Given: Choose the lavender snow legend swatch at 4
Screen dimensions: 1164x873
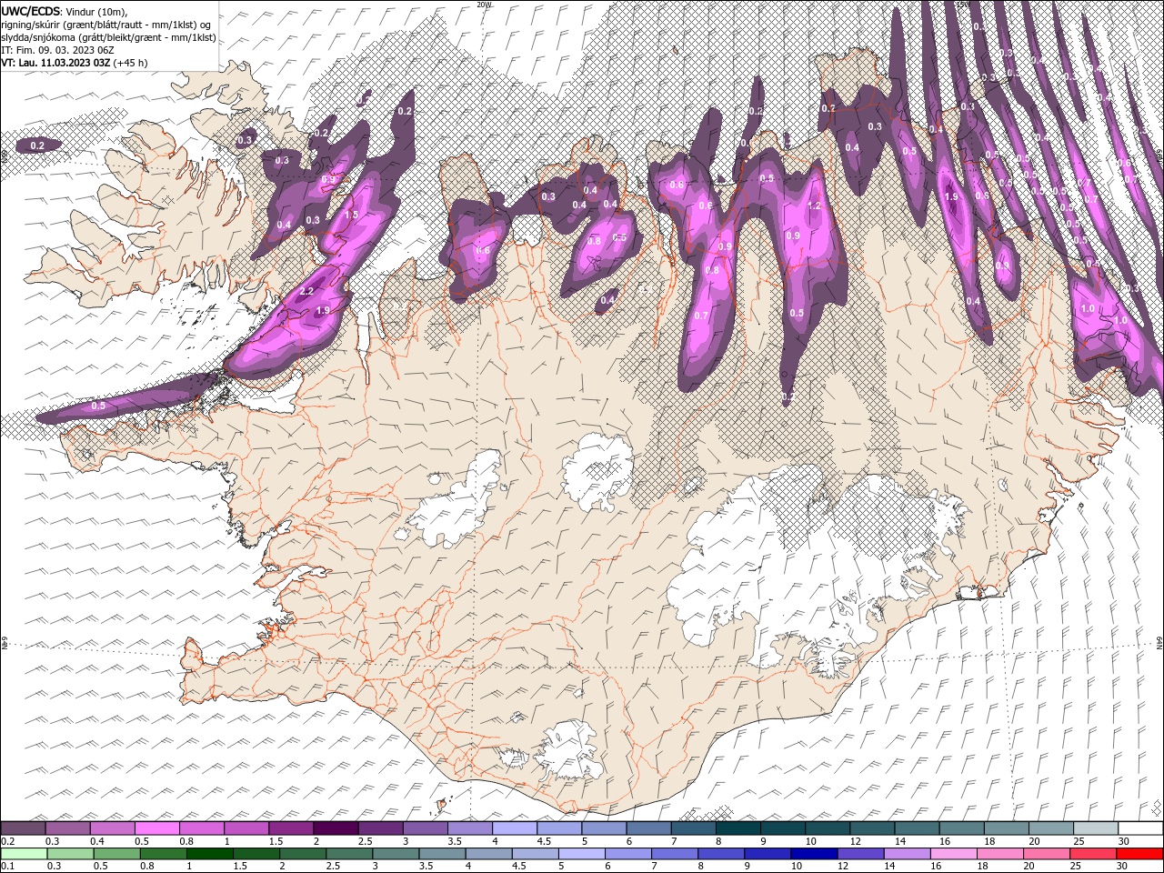Looking at the screenshot, I should point(515,828).
